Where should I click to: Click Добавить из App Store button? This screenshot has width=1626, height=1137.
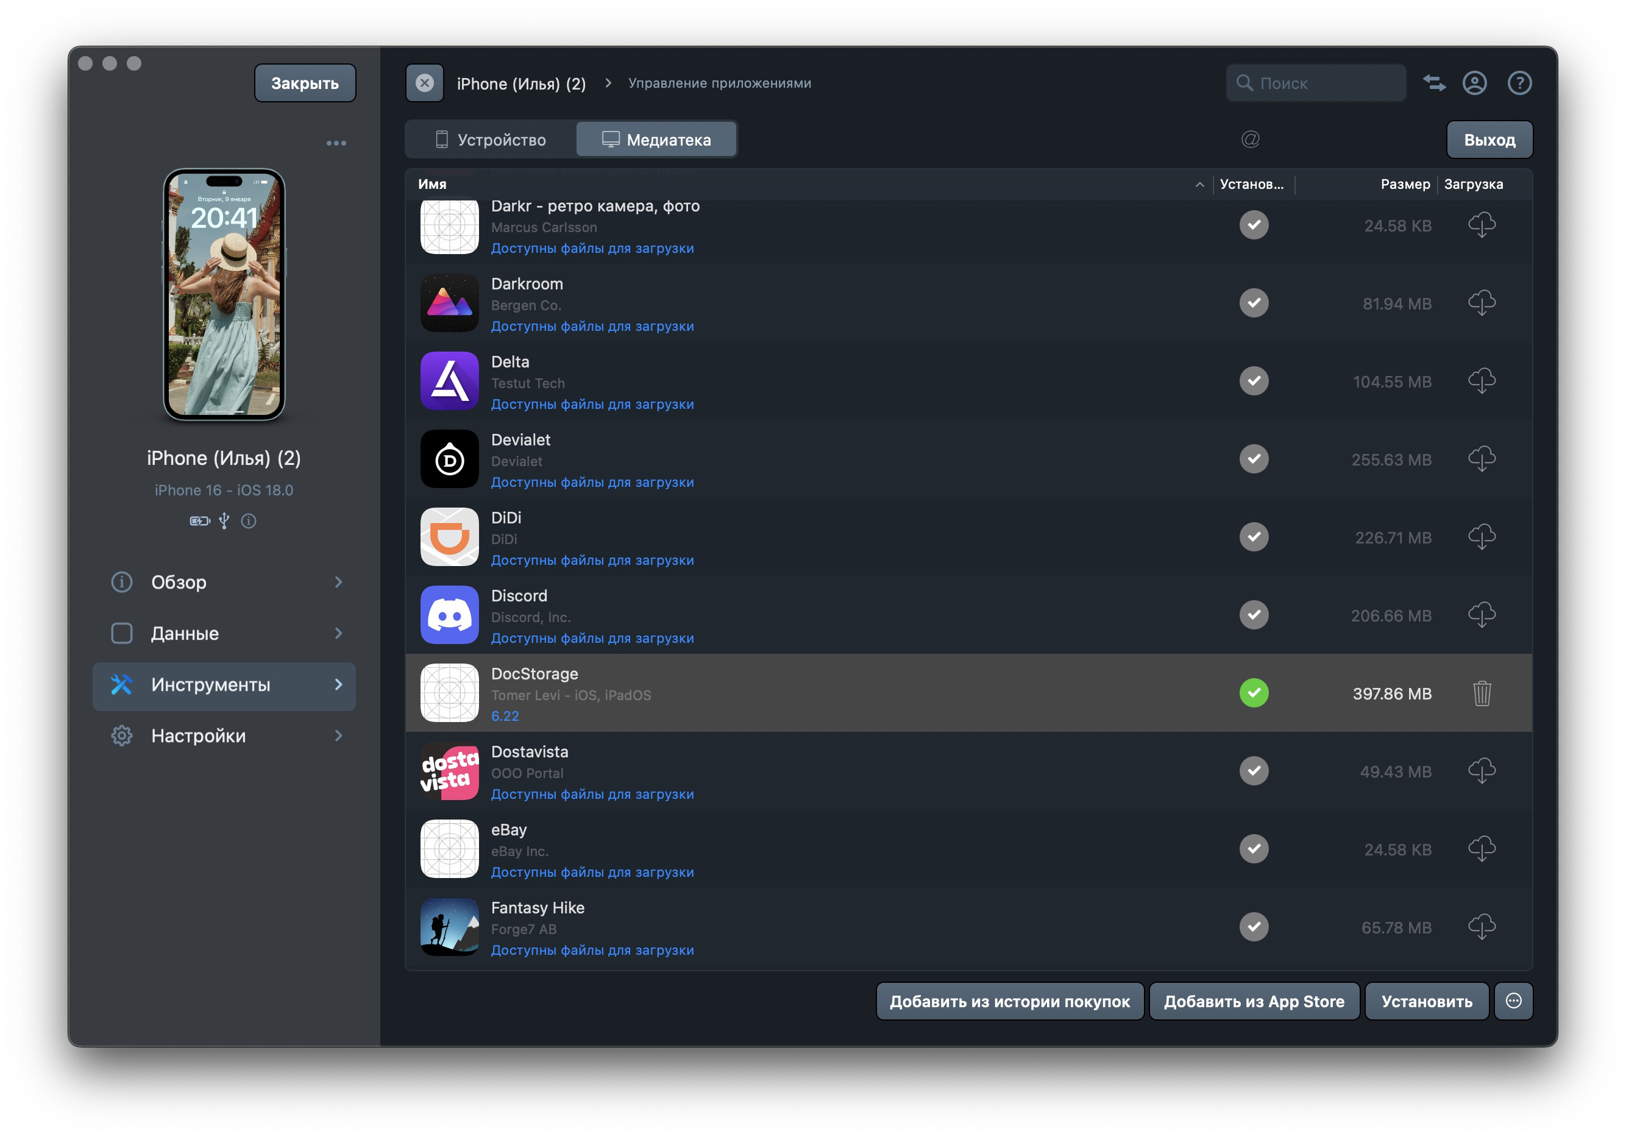tap(1254, 1001)
